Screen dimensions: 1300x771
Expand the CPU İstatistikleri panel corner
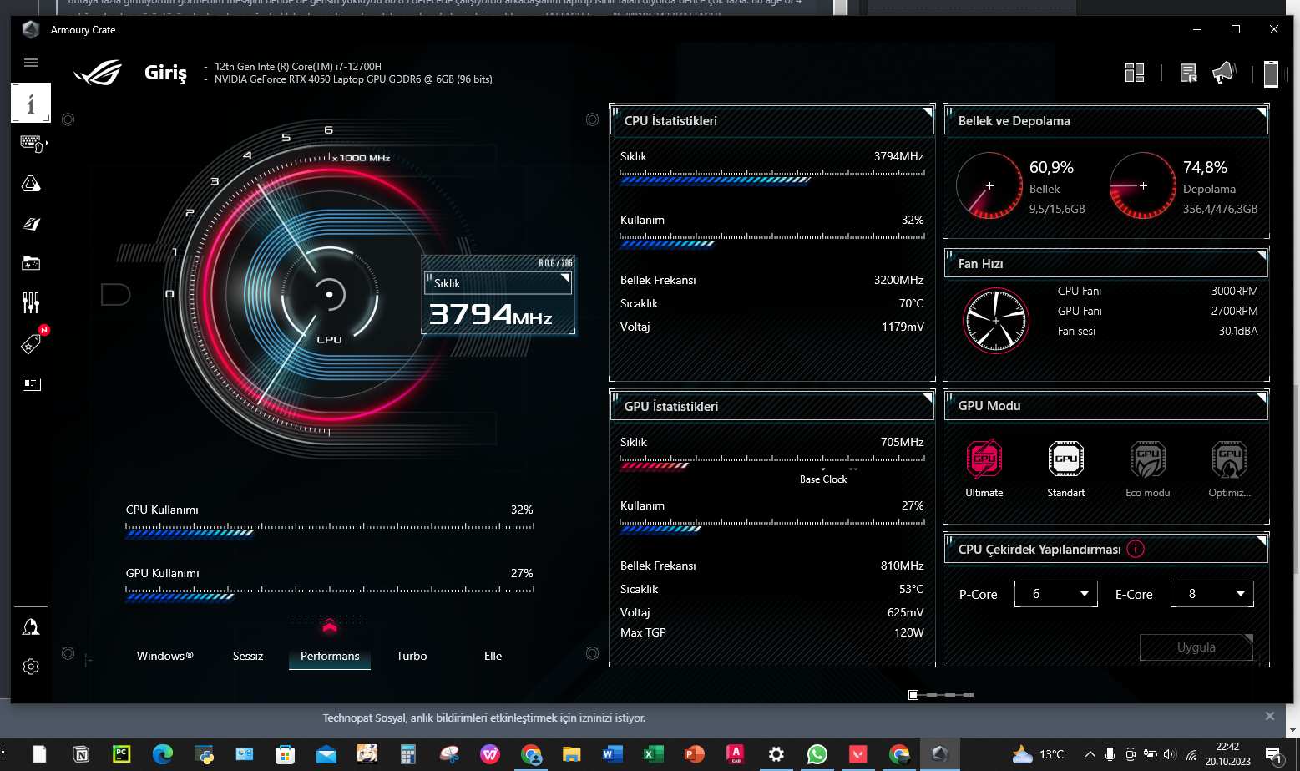click(927, 112)
